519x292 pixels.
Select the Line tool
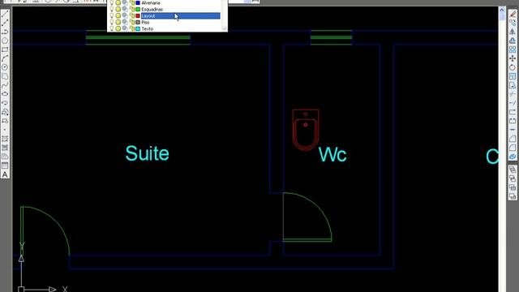pos(5,14)
